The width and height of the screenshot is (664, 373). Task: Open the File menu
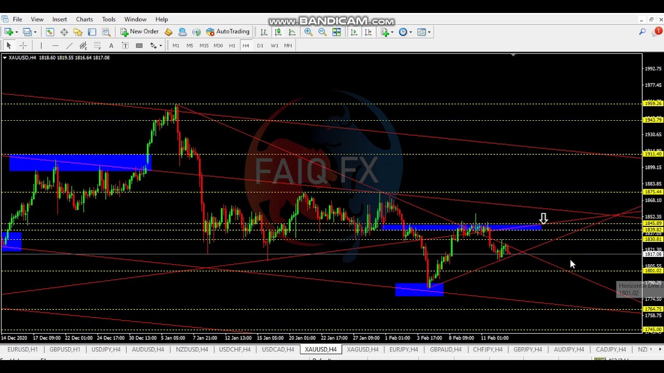coord(17,19)
